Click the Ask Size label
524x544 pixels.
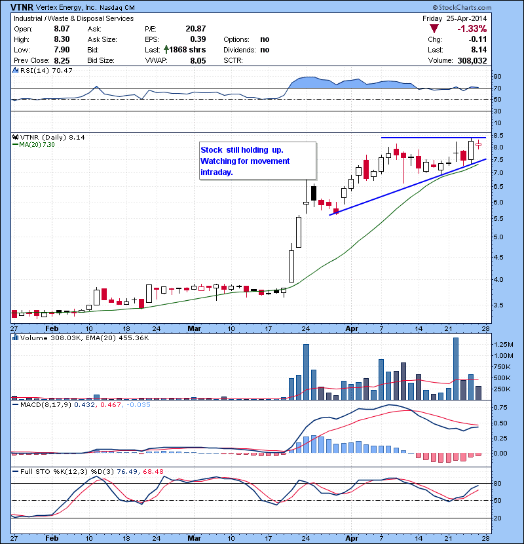(x=102, y=39)
